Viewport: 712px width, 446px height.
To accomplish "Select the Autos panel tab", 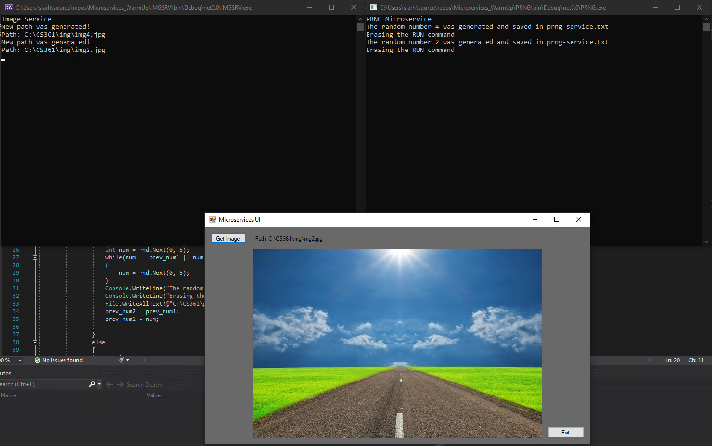I will (x=5, y=373).
